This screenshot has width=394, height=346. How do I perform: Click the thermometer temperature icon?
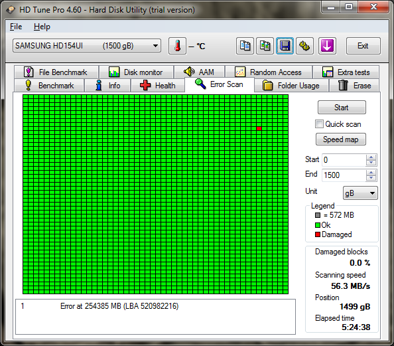(177, 46)
